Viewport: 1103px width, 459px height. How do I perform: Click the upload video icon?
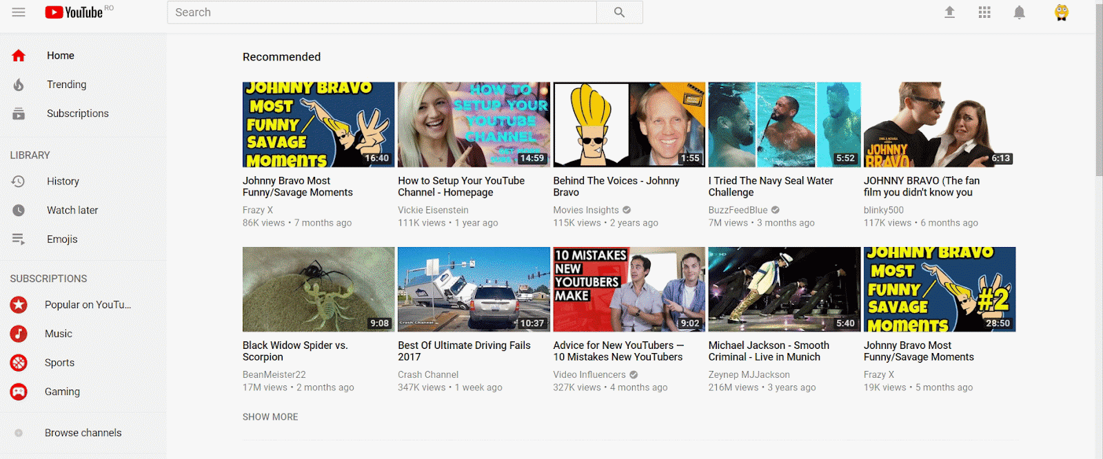click(x=949, y=12)
